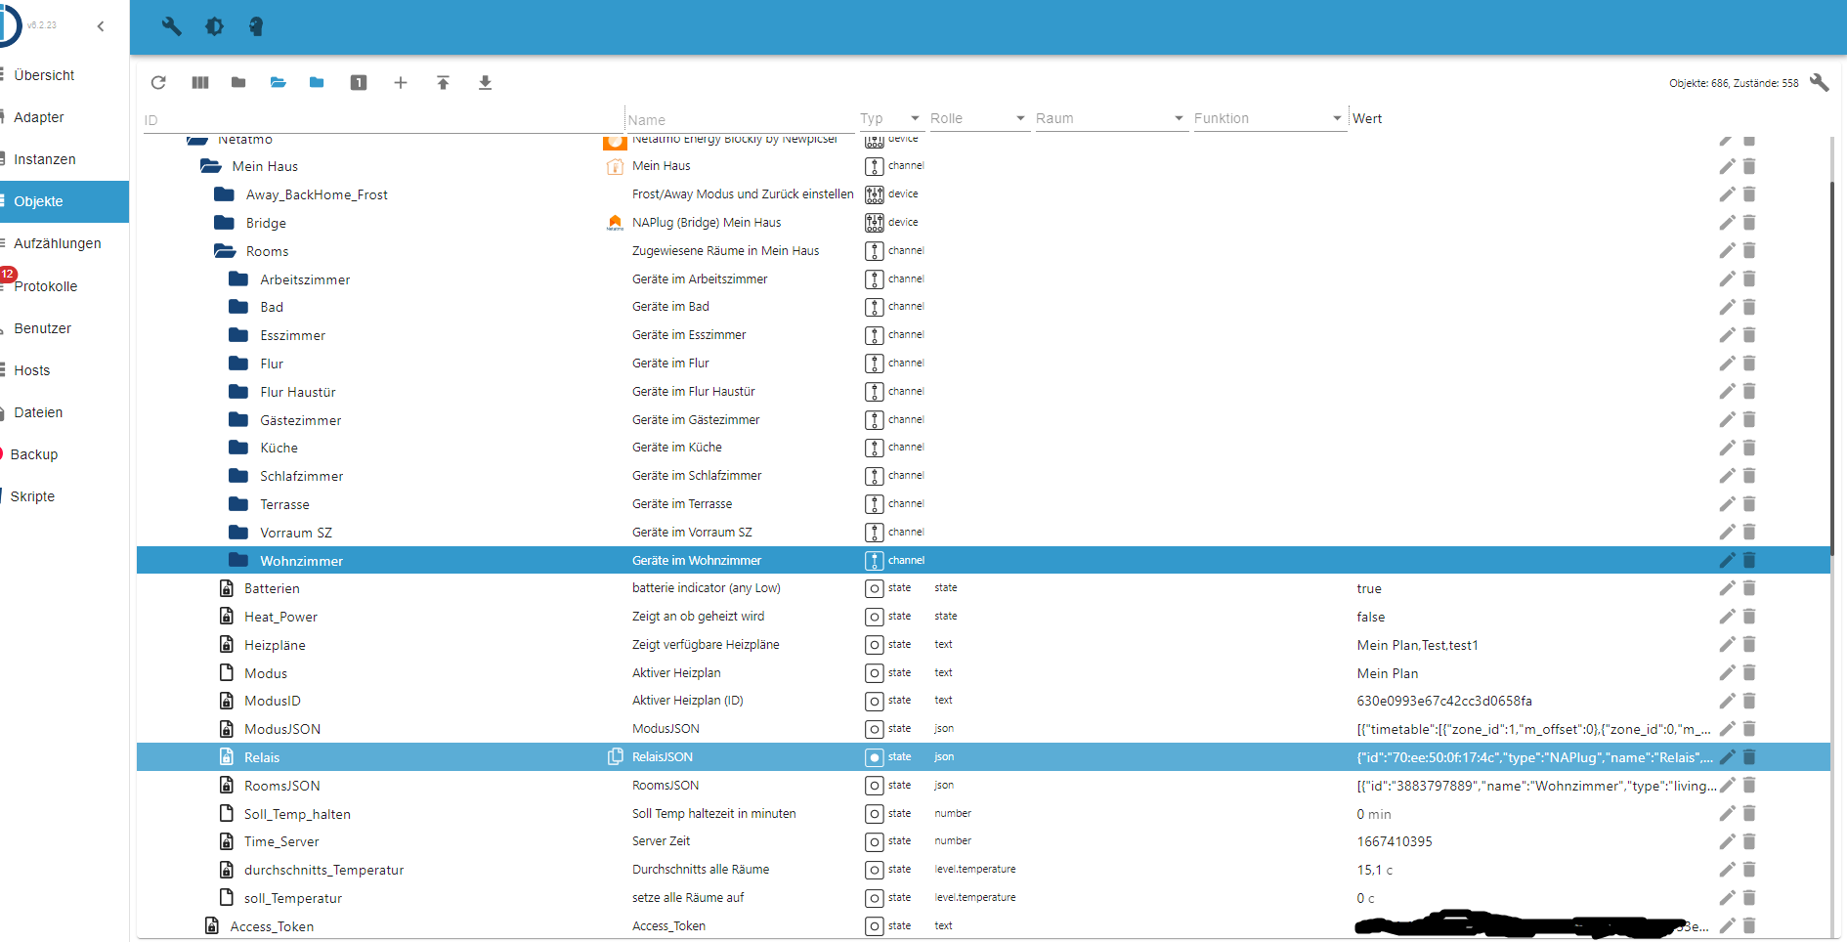The width and height of the screenshot is (1847, 942).
Task: Open the Instanzen section
Action: [x=64, y=159]
